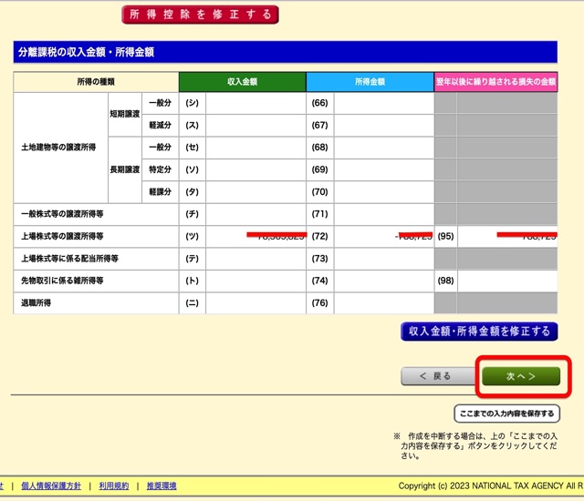584x501 pixels.
Task: Click the pink 翌年以後に繰り越される損失の金額 header
Action: coord(496,82)
